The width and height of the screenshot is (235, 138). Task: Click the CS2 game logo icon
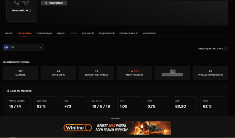(x=6, y=47)
